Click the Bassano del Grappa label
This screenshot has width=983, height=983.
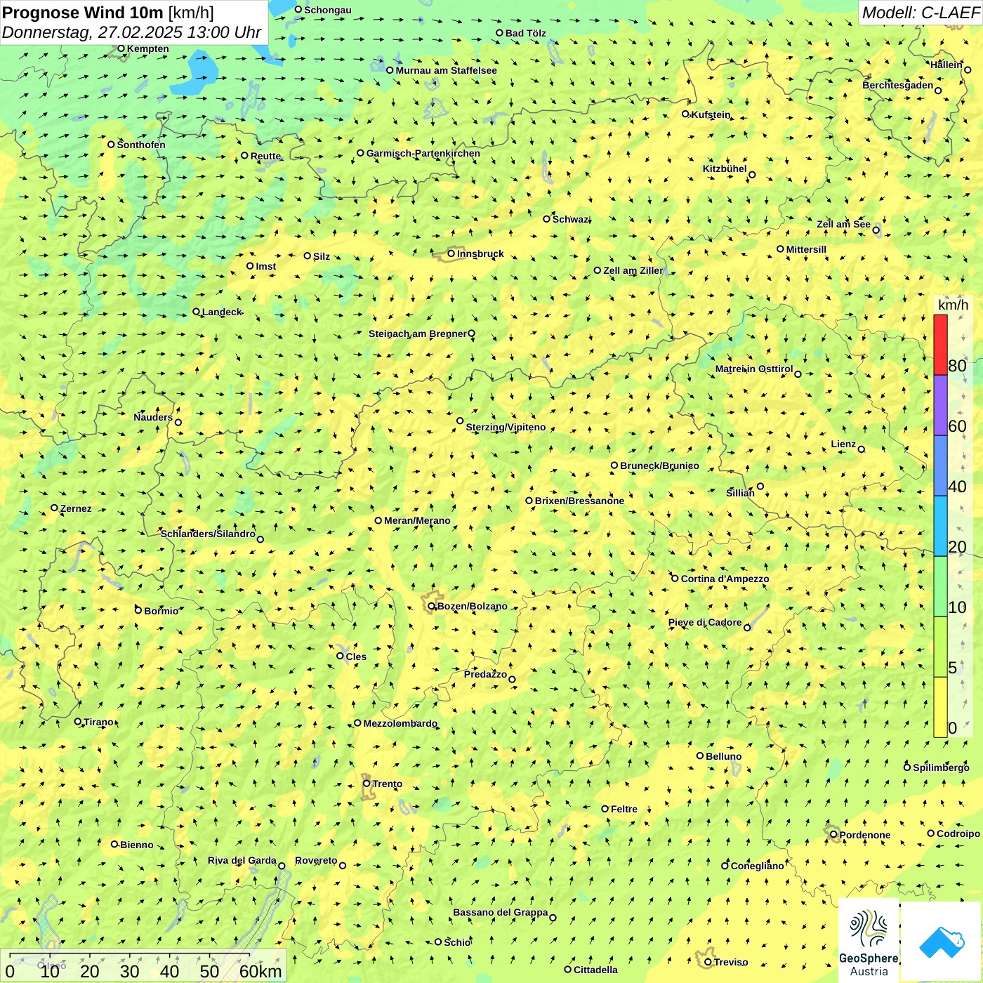point(501,912)
